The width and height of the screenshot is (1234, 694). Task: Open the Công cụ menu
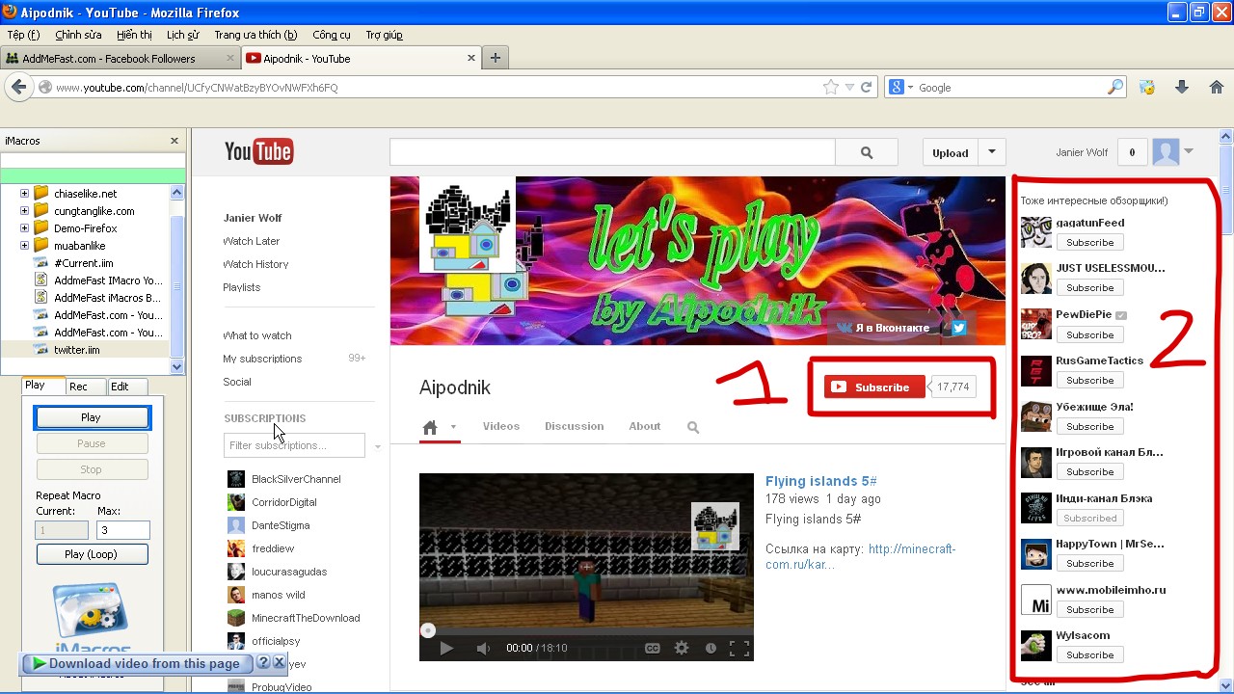332,35
